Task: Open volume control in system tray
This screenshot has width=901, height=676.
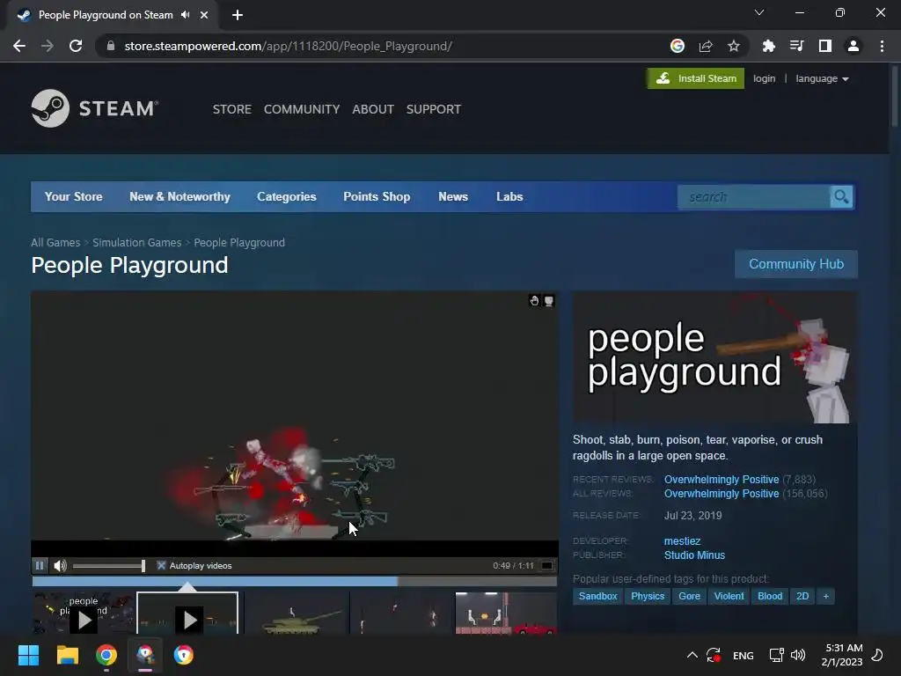Action: [x=798, y=655]
